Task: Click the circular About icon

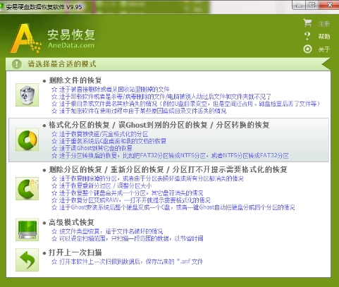Action: 307,49
